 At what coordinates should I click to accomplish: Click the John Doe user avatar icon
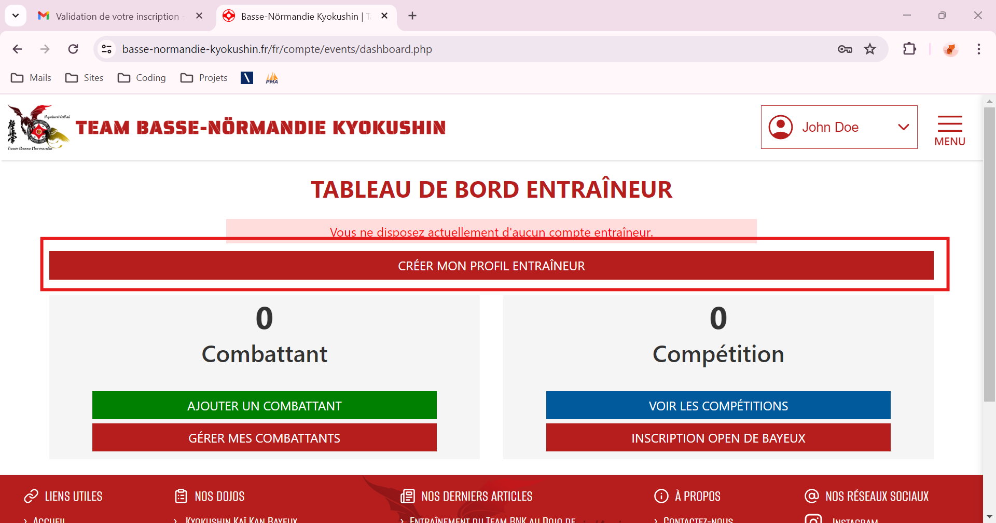[x=780, y=127]
